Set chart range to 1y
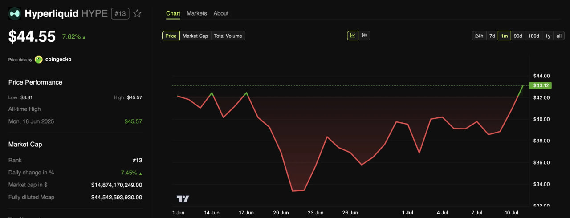570x218 pixels. tap(548, 36)
